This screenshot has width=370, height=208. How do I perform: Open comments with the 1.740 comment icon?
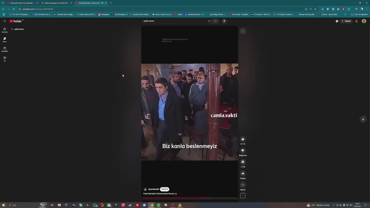point(243,162)
